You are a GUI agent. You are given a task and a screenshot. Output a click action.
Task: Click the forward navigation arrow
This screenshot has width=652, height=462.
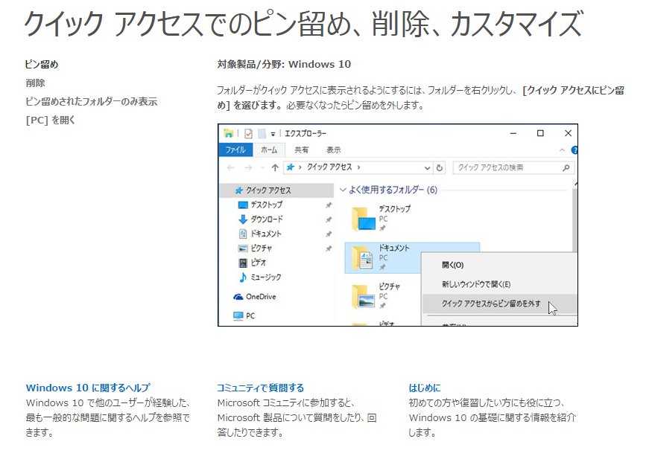pos(248,167)
